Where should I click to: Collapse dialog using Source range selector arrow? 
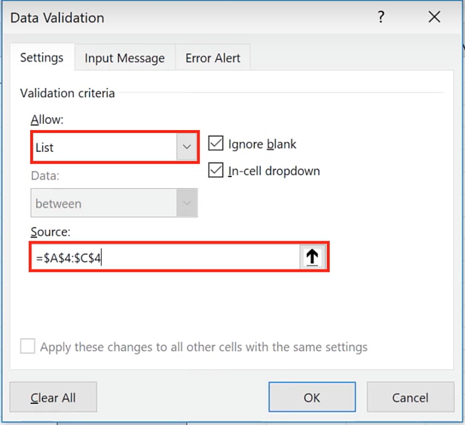(x=313, y=257)
